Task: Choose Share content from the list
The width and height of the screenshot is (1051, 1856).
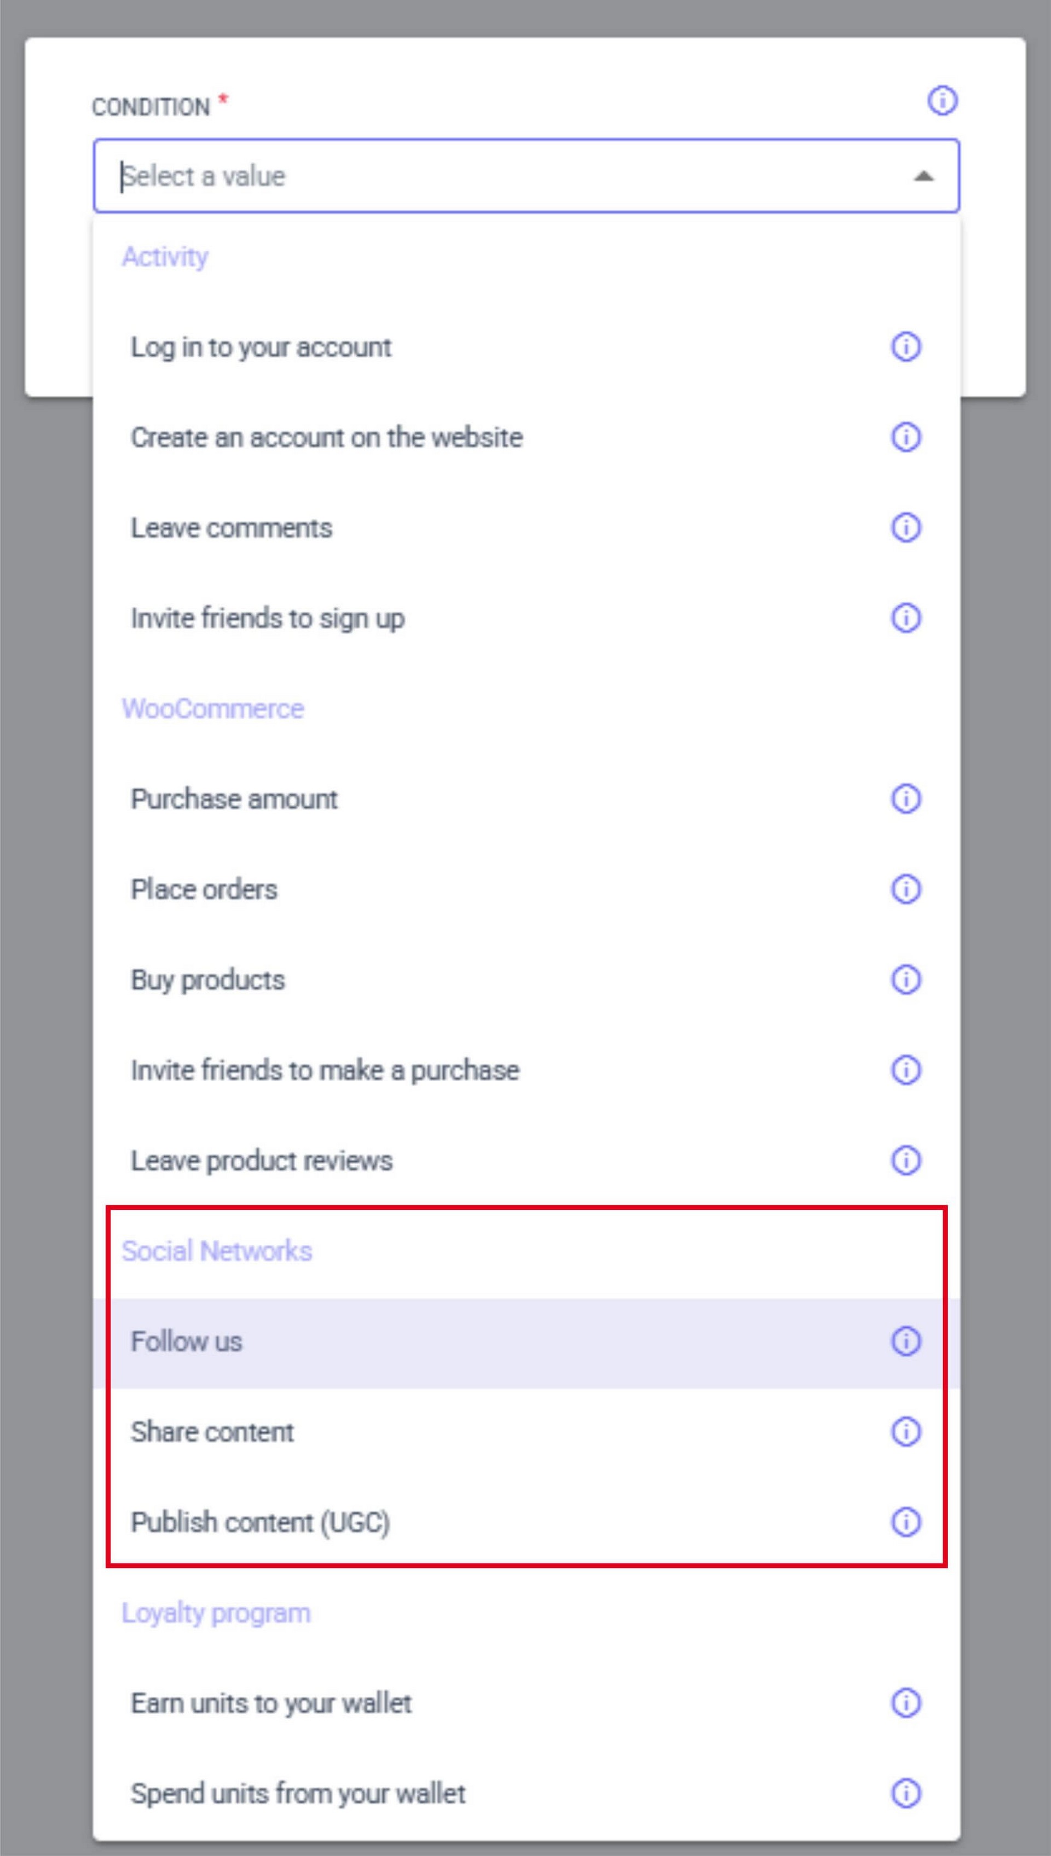Action: pyautogui.click(x=212, y=1432)
